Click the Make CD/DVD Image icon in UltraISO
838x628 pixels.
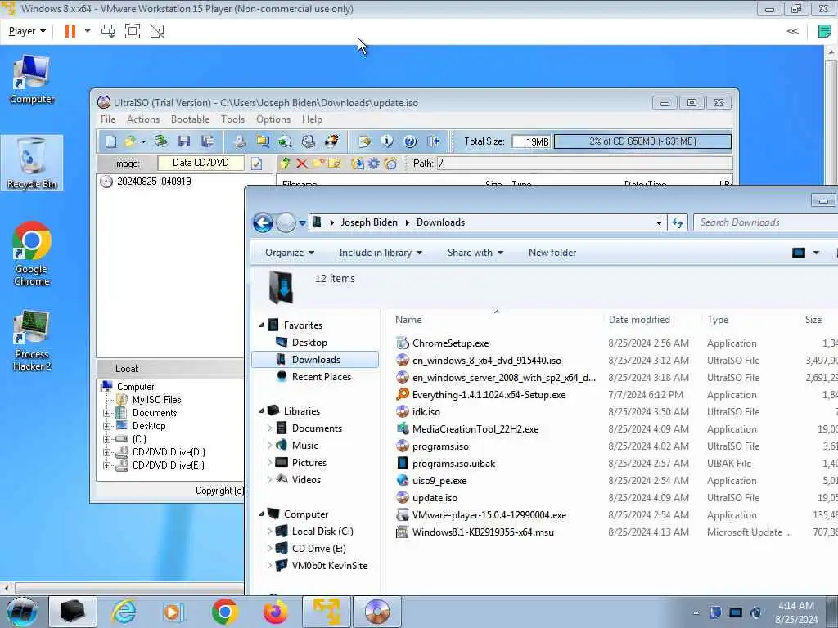tap(240, 141)
